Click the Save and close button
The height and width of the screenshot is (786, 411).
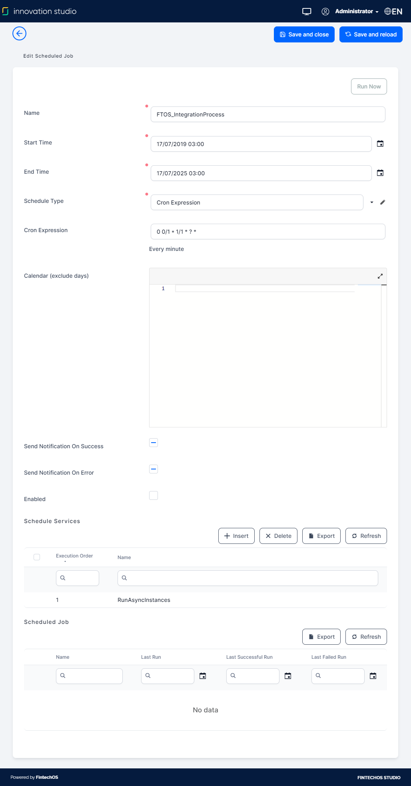coord(304,34)
